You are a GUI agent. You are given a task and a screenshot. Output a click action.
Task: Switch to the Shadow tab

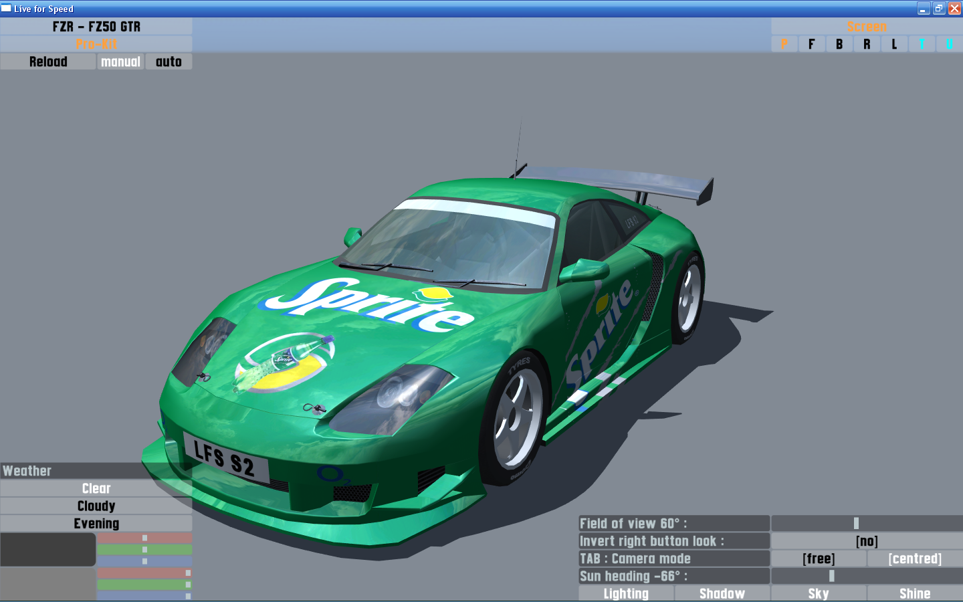click(x=722, y=593)
